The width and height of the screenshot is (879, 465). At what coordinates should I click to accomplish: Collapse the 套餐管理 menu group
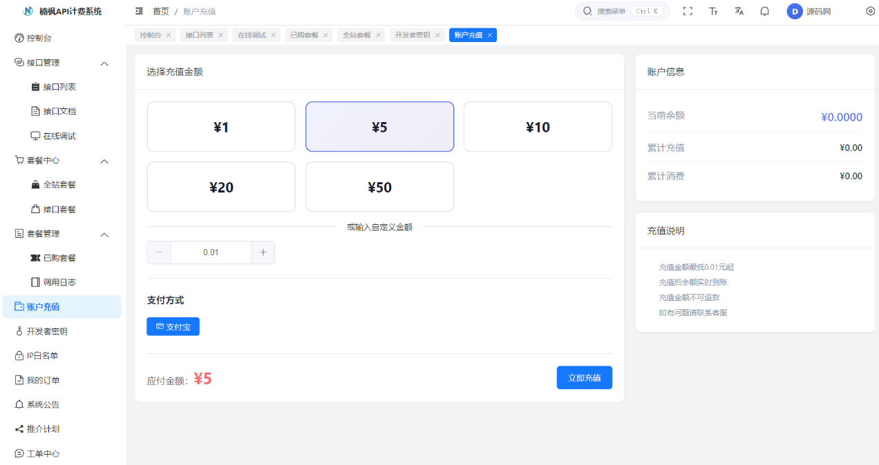coord(104,235)
